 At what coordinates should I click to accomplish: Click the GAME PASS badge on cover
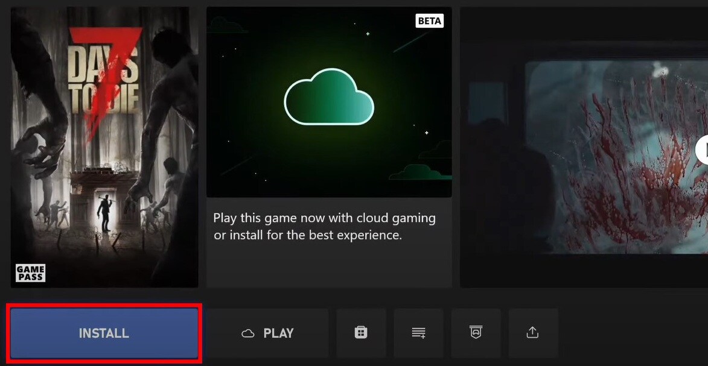(30, 273)
